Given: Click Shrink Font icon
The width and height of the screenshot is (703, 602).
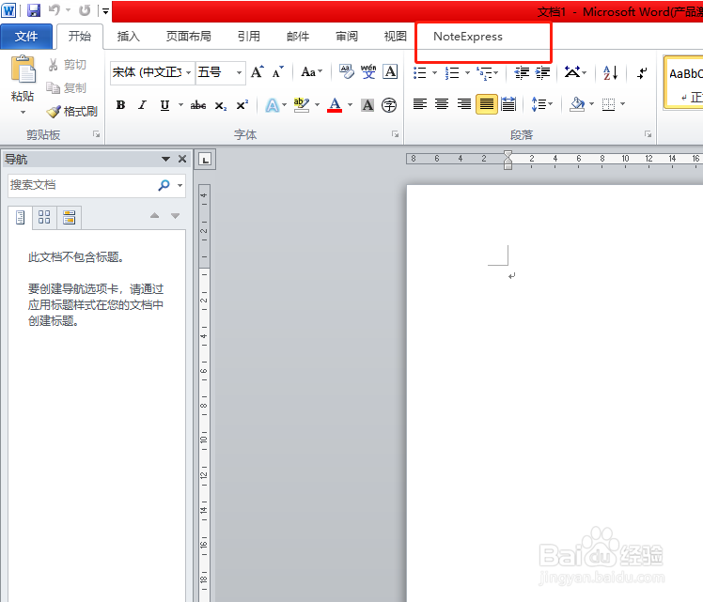Looking at the screenshot, I should 278,71.
